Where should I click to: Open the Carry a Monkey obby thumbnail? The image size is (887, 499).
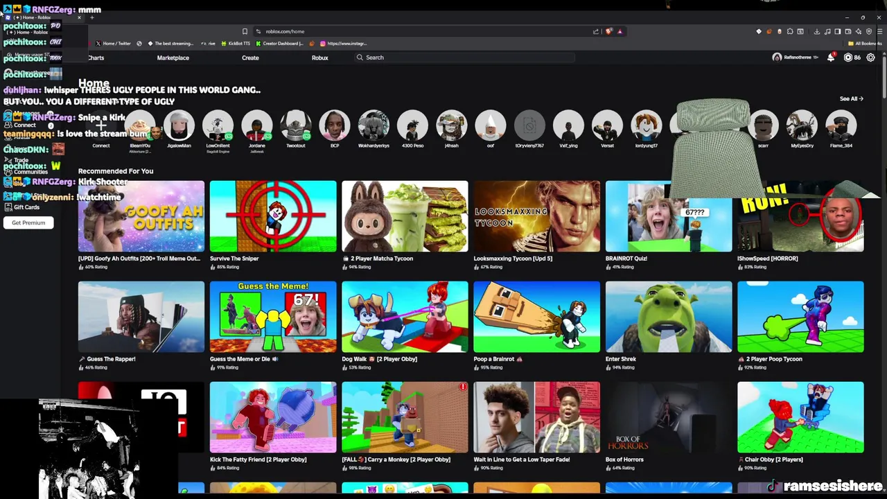coord(405,417)
